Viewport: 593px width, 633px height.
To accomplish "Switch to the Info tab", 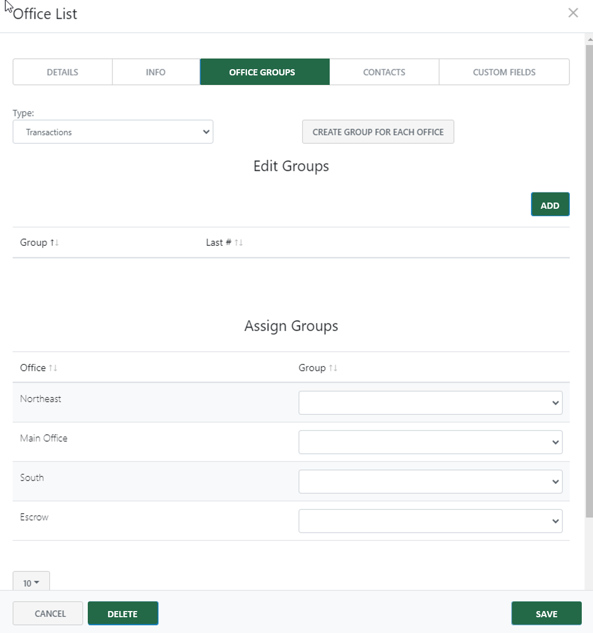I will [156, 72].
